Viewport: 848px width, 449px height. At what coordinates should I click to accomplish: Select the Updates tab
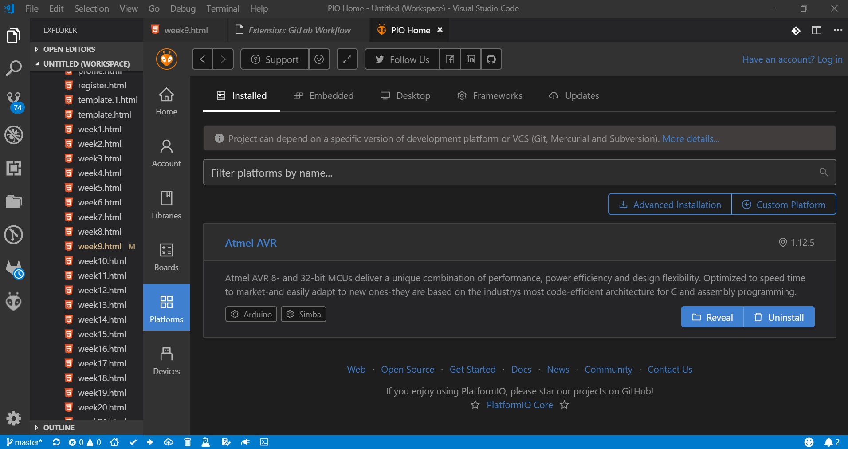click(x=574, y=96)
